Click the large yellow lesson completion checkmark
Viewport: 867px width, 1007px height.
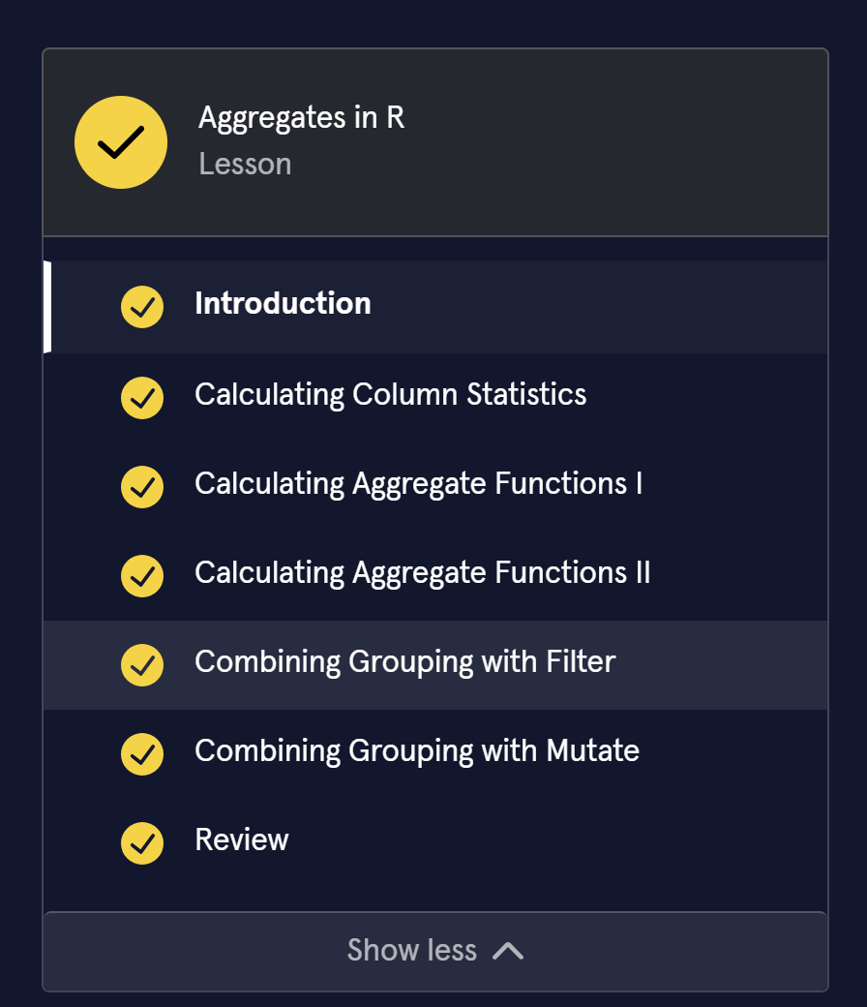pos(121,142)
